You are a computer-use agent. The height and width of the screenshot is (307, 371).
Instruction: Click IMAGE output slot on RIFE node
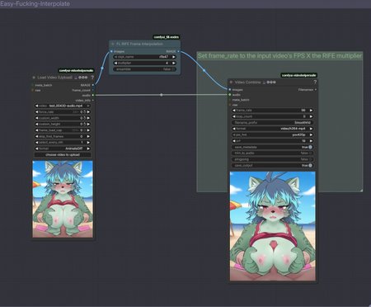point(179,51)
